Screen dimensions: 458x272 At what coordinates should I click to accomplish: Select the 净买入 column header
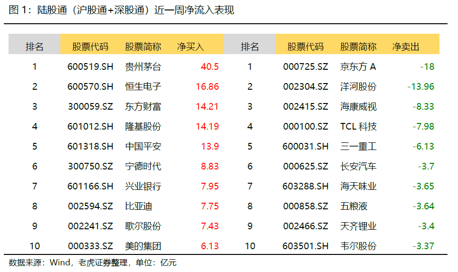click(x=191, y=47)
